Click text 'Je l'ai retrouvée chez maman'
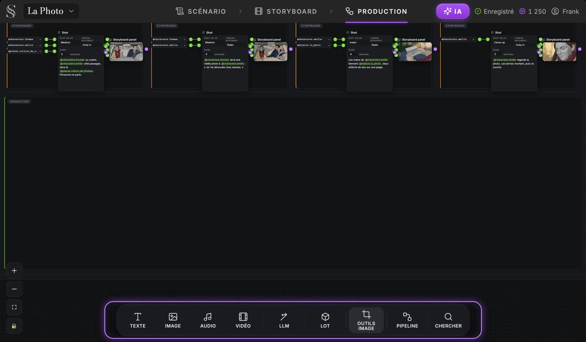The image size is (586, 342). (x=223, y=67)
